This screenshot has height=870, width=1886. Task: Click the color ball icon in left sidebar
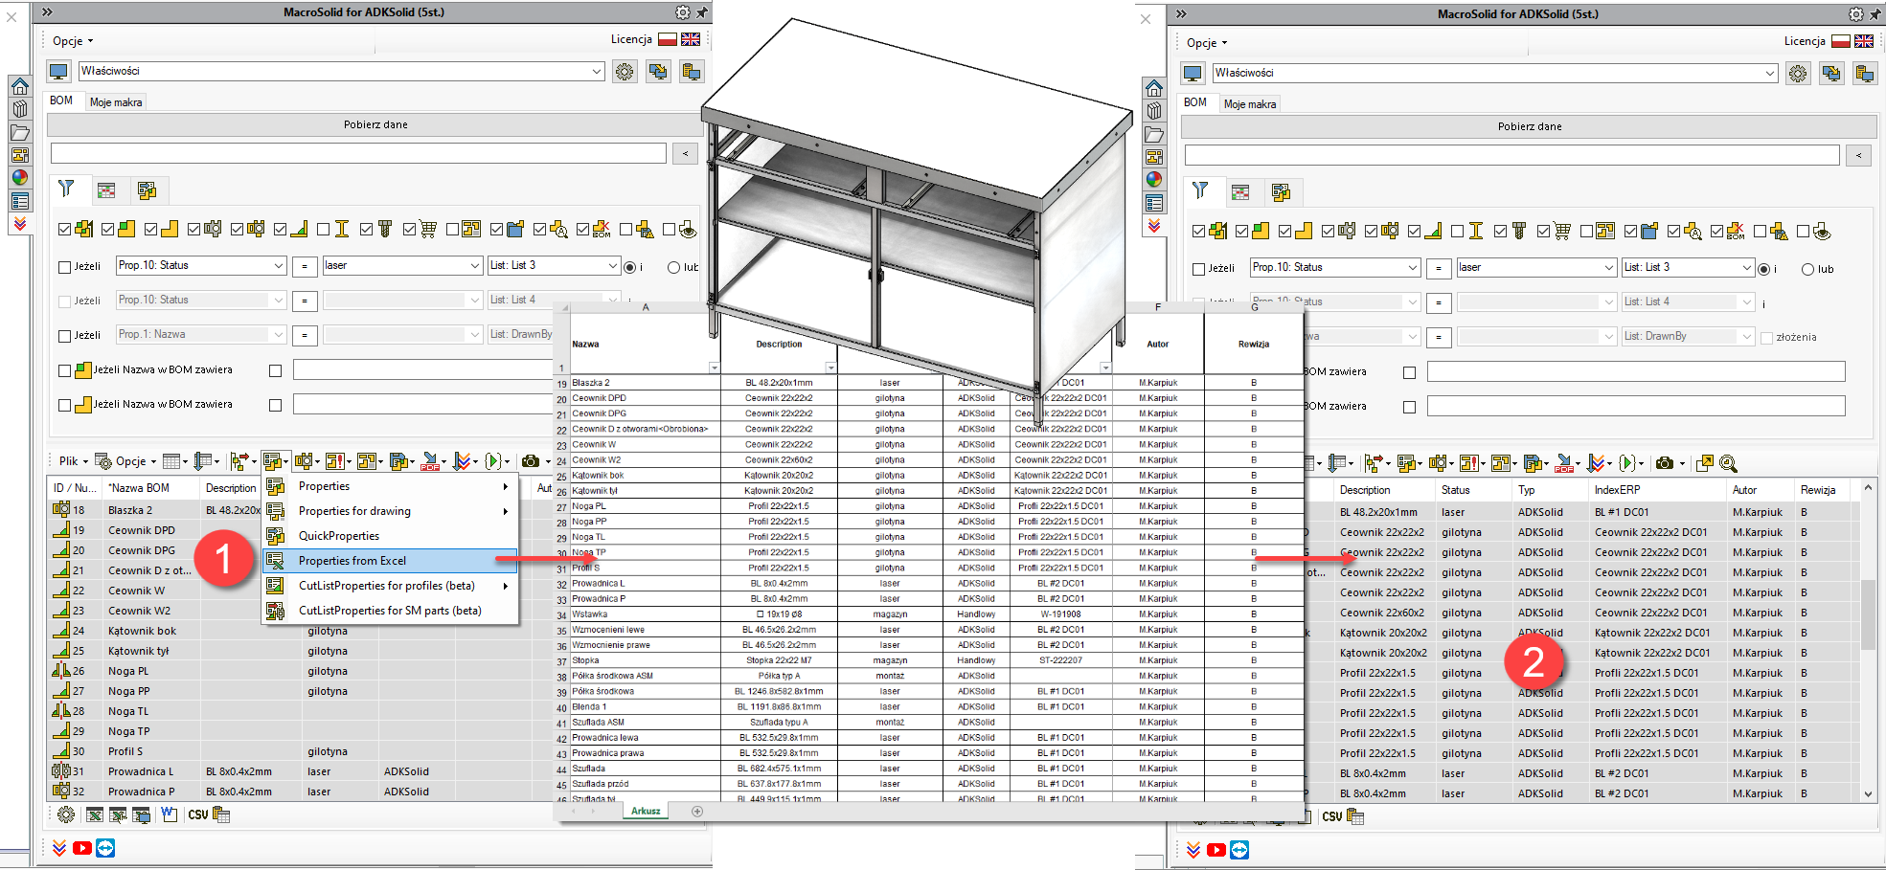19,177
